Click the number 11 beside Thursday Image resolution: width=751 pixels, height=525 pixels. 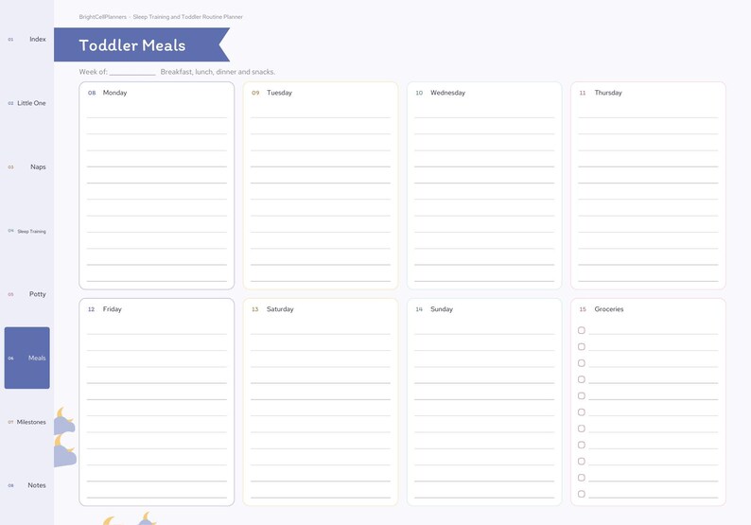point(583,93)
